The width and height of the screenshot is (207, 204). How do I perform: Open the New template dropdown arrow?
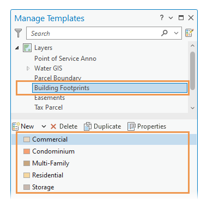(x=44, y=126)
